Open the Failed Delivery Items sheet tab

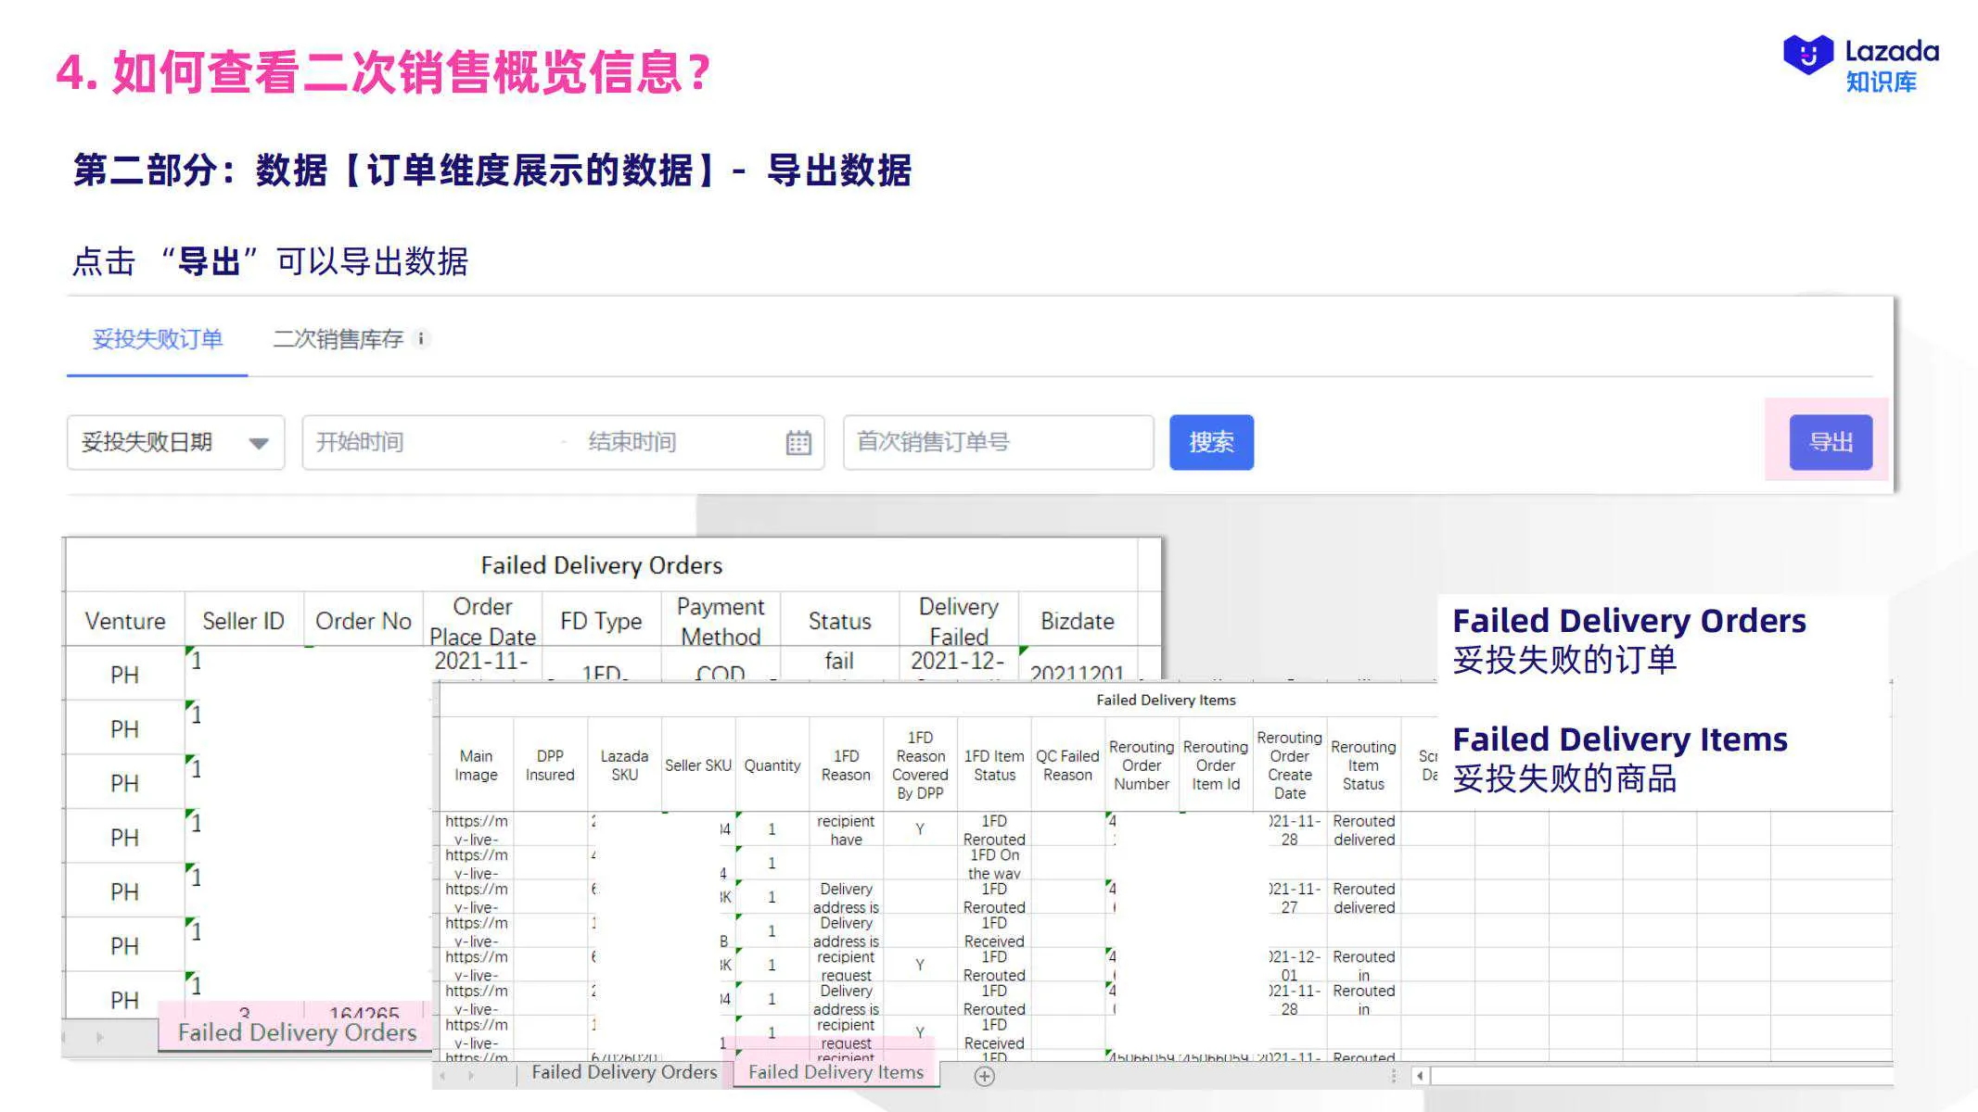[834, 1072]
